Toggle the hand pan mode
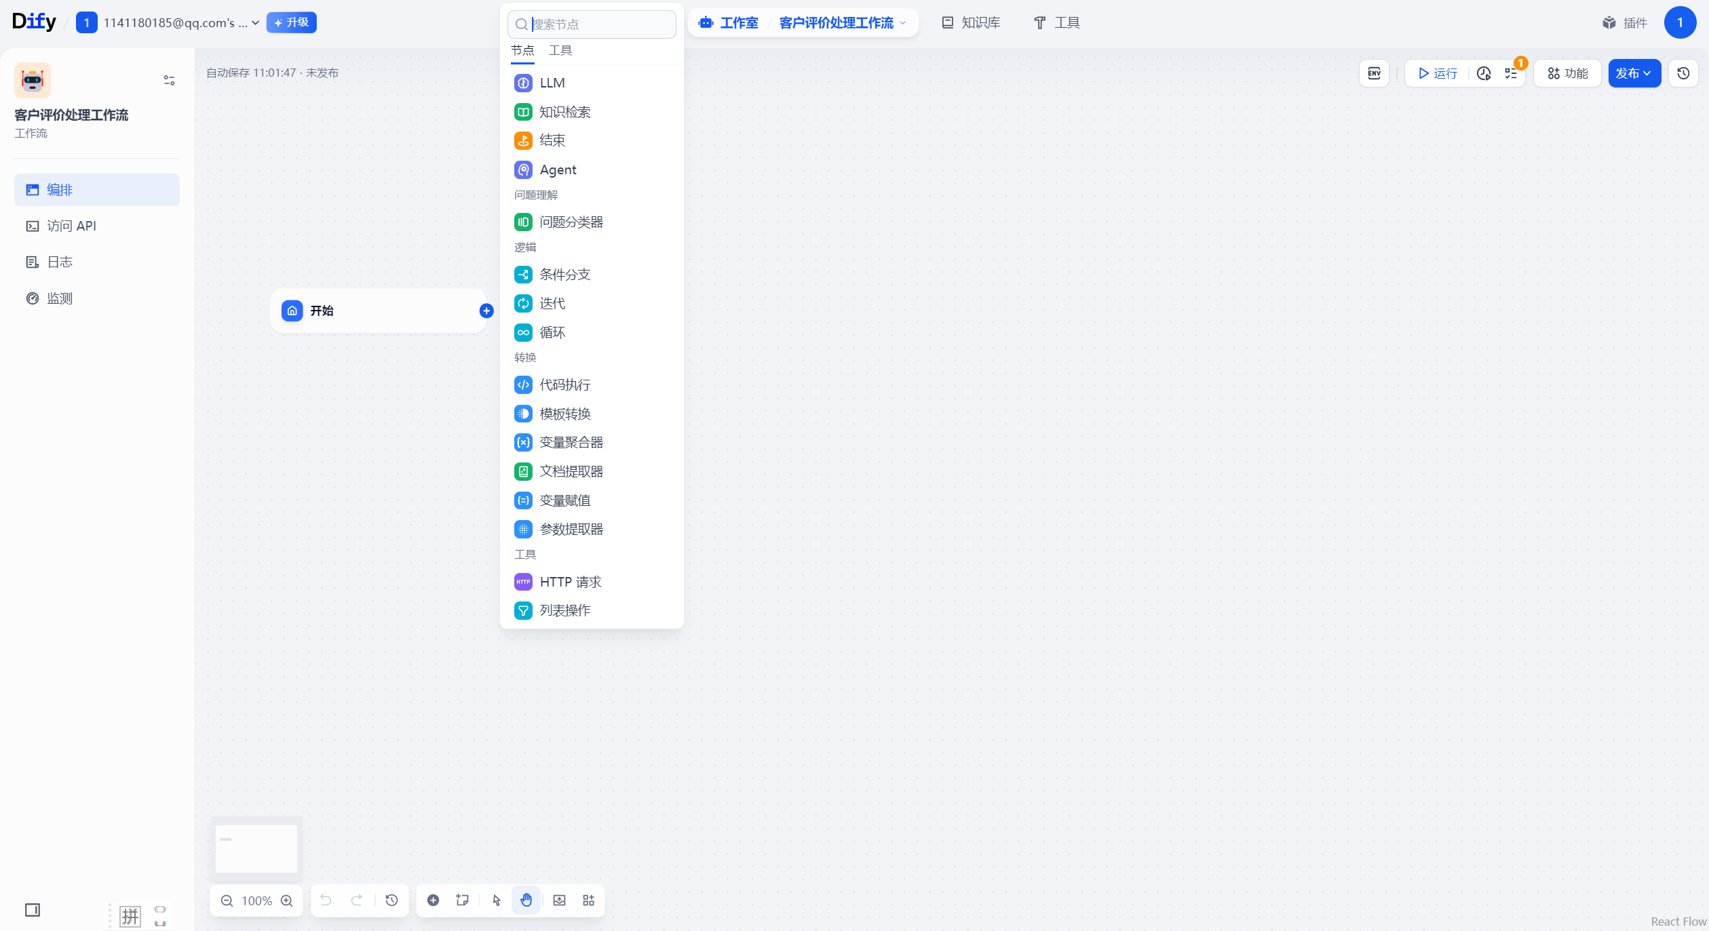The image size is (1709, 931). tap(526, 900)
